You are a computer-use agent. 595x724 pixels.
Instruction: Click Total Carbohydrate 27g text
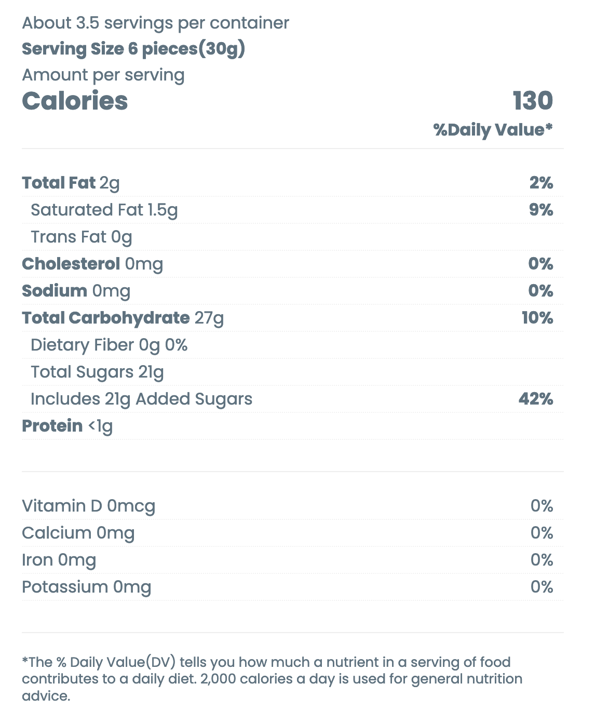tap(123, 318)
